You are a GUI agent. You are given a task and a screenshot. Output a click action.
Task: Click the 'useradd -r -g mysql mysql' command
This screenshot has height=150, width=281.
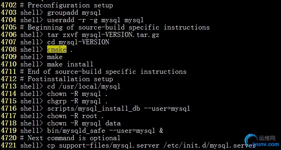pos(95,20)
